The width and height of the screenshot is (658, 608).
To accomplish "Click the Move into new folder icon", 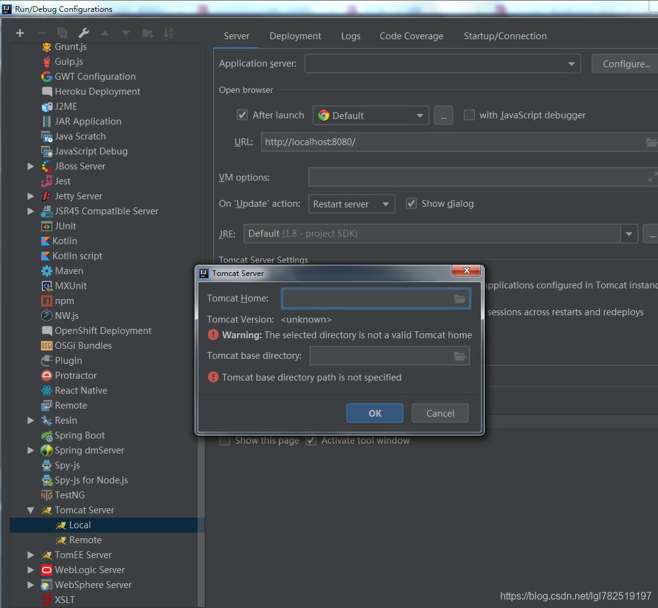I will pos(148,33).
